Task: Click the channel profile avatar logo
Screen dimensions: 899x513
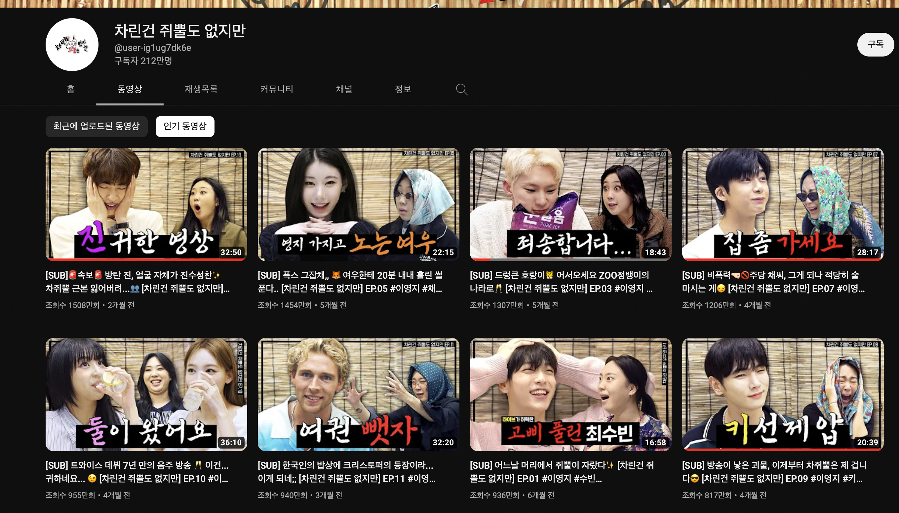Action: click(72, 45)
